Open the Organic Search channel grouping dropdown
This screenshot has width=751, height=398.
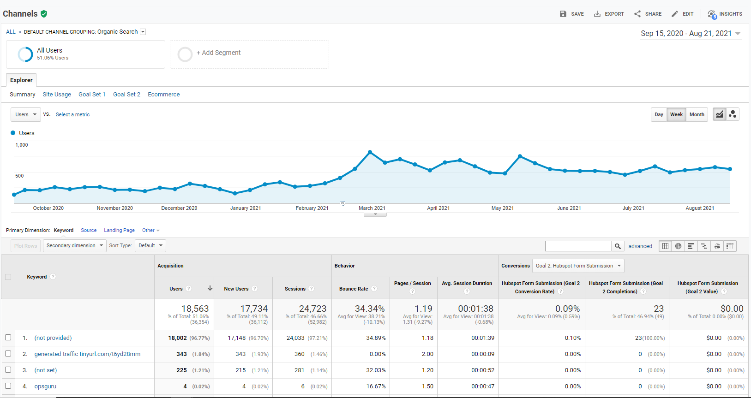point(143,32)
